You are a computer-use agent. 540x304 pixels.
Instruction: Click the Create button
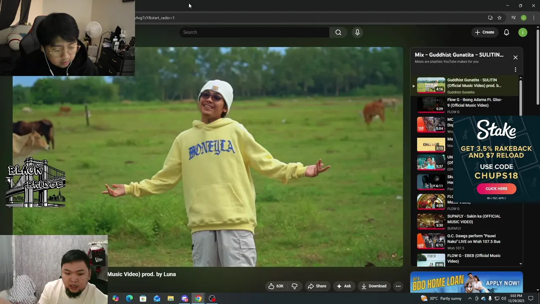tap(484, 33)
